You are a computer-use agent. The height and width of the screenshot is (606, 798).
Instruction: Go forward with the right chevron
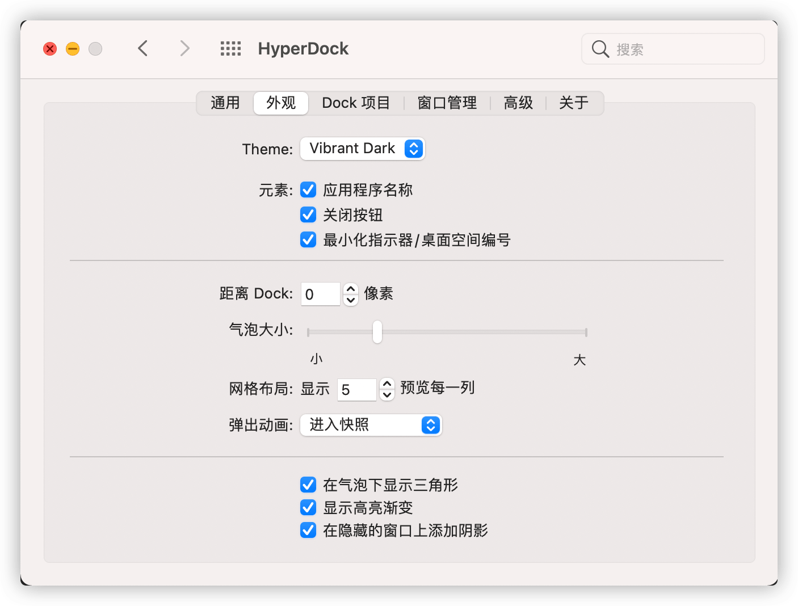[184, 49]
